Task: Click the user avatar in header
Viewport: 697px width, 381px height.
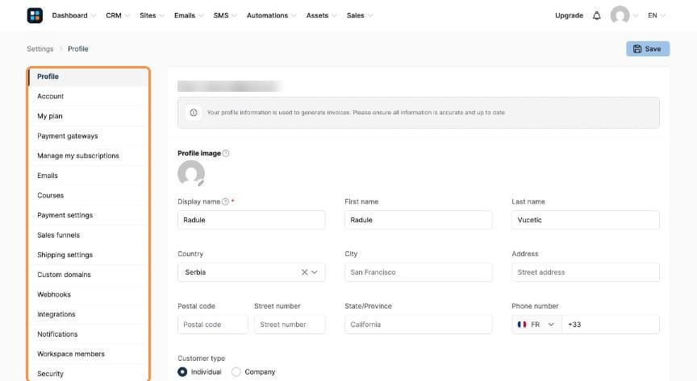Action: coord(620,15)
